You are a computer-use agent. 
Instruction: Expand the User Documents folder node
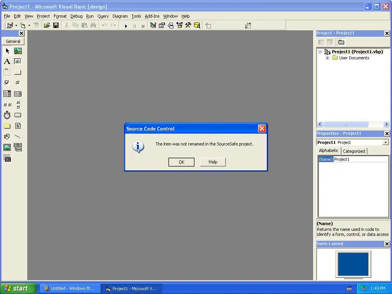pos(328,58)
